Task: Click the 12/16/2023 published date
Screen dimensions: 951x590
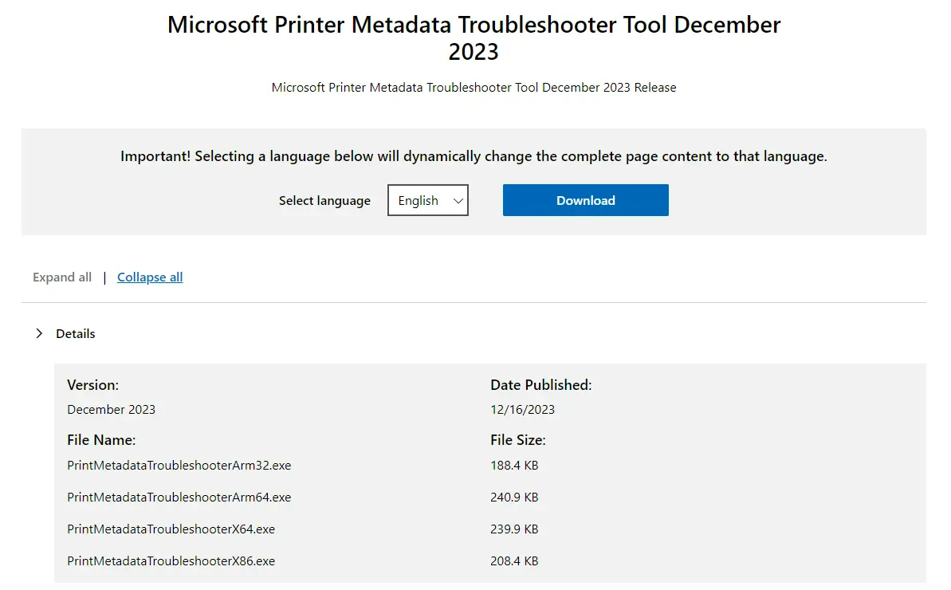Action: pos(522,409)
